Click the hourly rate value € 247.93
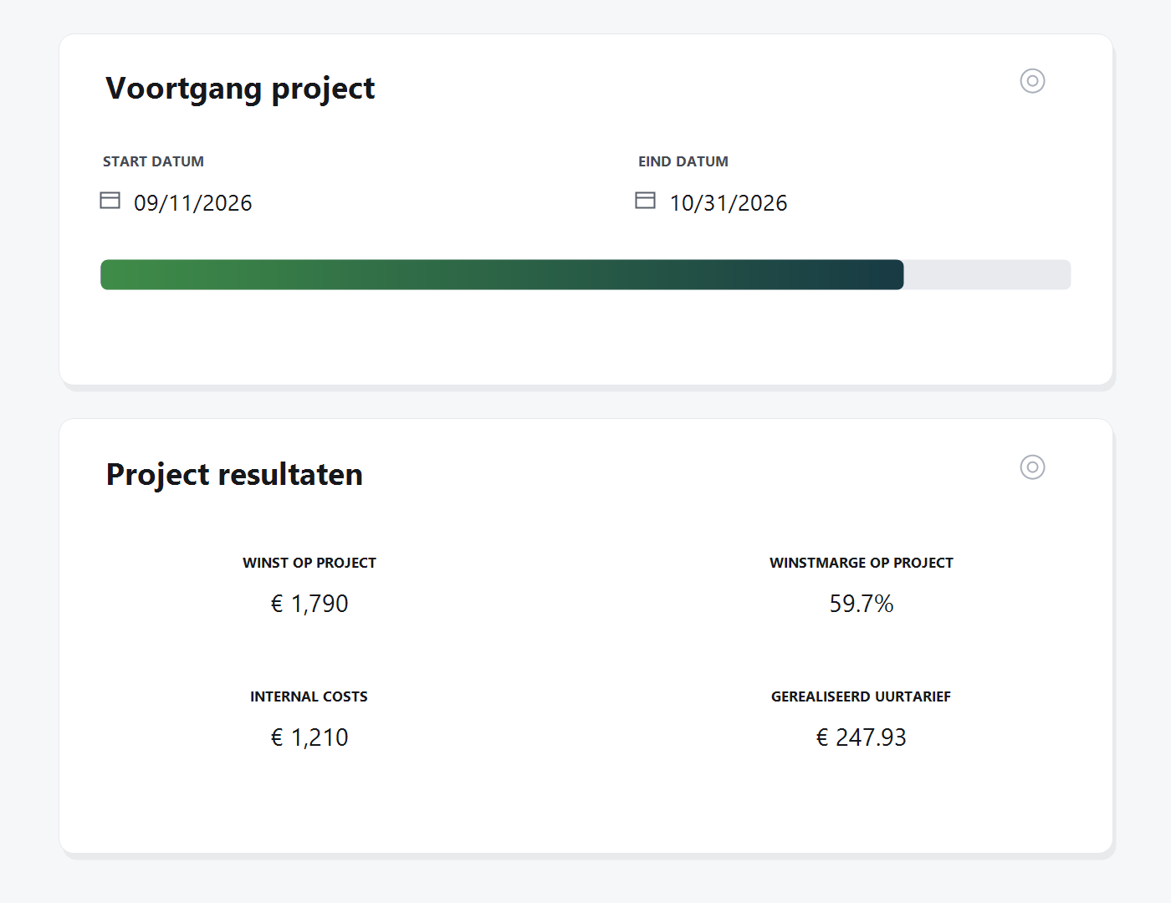Viewport: 1171px width, 903px height. [862, 737]
